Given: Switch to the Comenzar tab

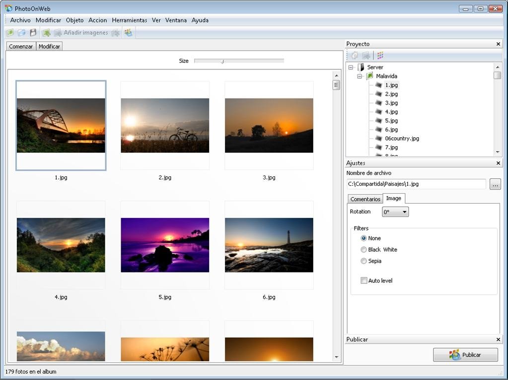Looking at the screenshot, I should click(x=21, y=47).
